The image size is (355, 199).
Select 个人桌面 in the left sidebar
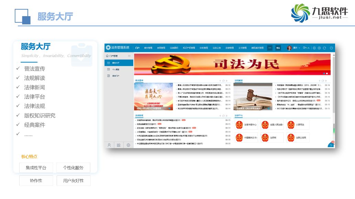point(116,69)
